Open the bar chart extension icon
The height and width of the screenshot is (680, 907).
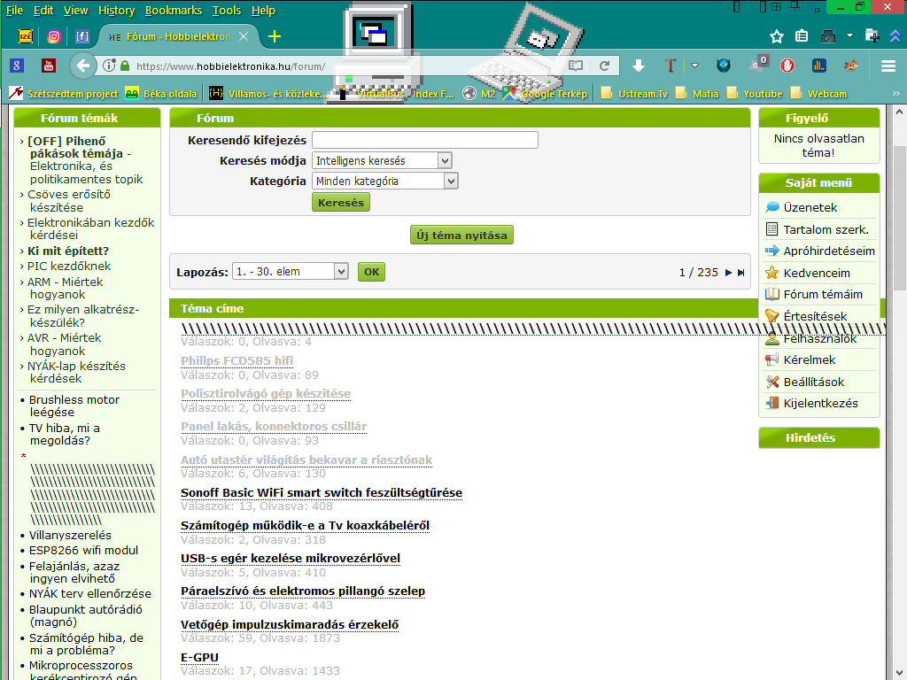tap(819, 66)
